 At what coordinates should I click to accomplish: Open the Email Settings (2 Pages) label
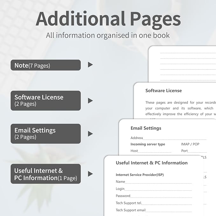click(x=45, y=134)
